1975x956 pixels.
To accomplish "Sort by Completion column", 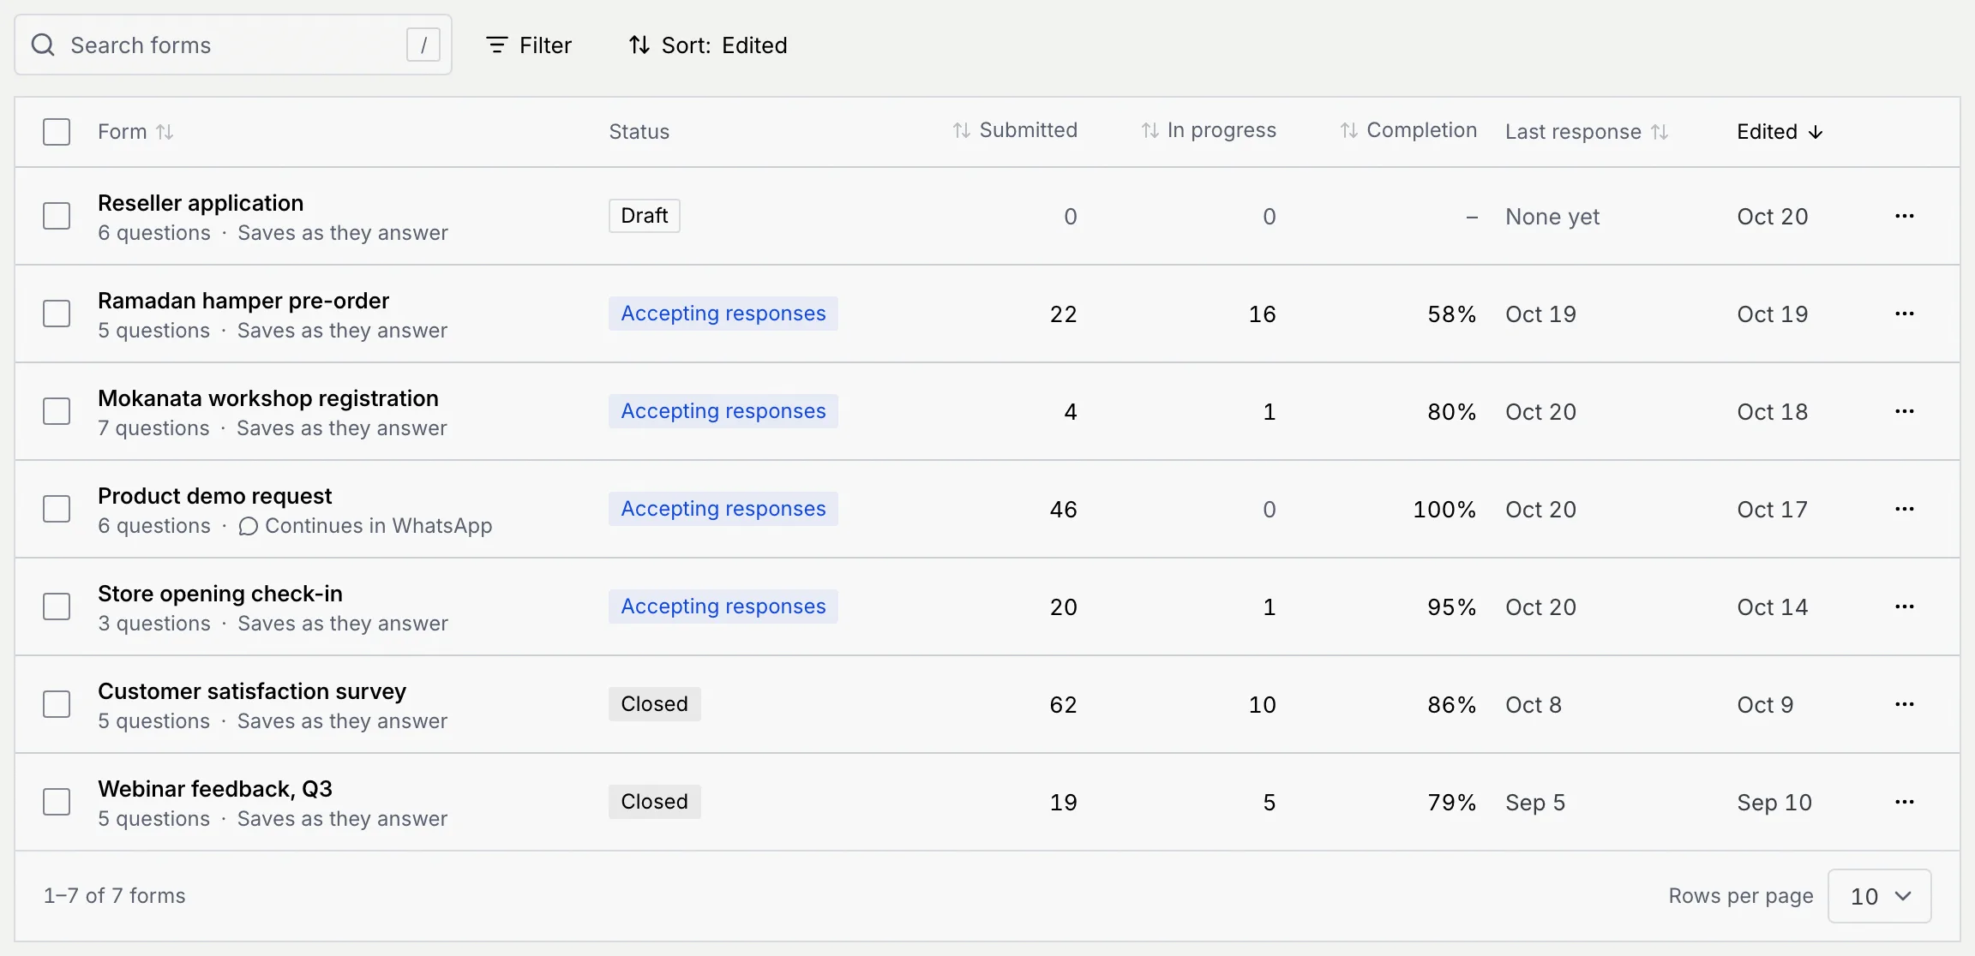I will 1408,130.
